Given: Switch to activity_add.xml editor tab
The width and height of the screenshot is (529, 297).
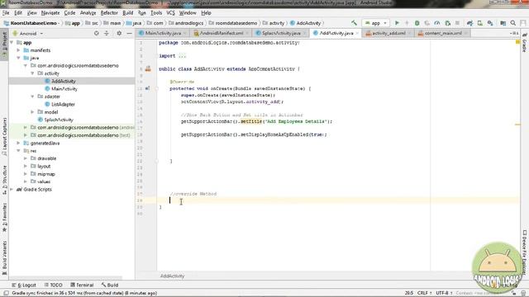Looking at the screenshot, I should [x=388, y=33].
